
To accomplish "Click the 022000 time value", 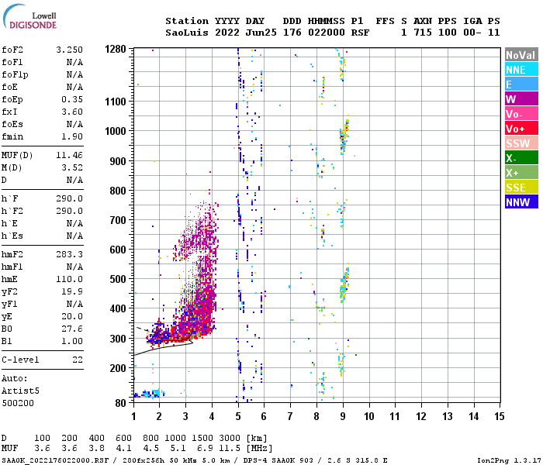I will [327, 33].
